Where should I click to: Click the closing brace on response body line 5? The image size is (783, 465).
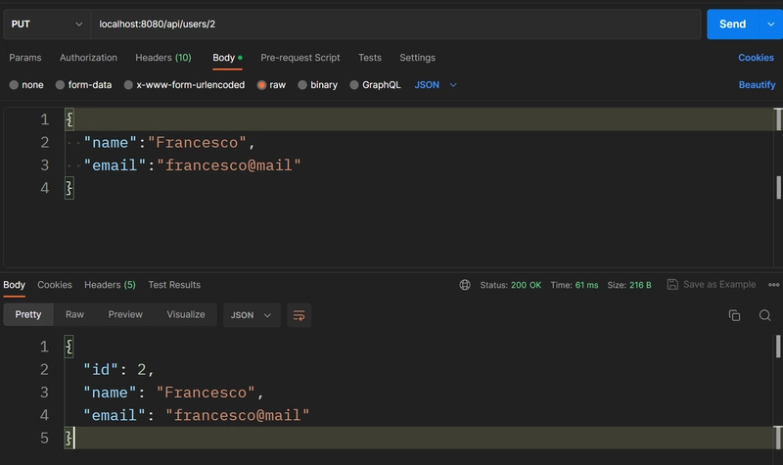69,438
